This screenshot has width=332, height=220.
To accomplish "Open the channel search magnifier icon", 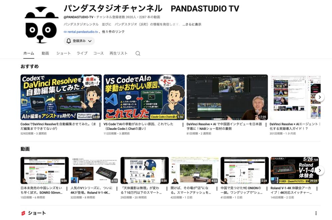I will point(138,53).
